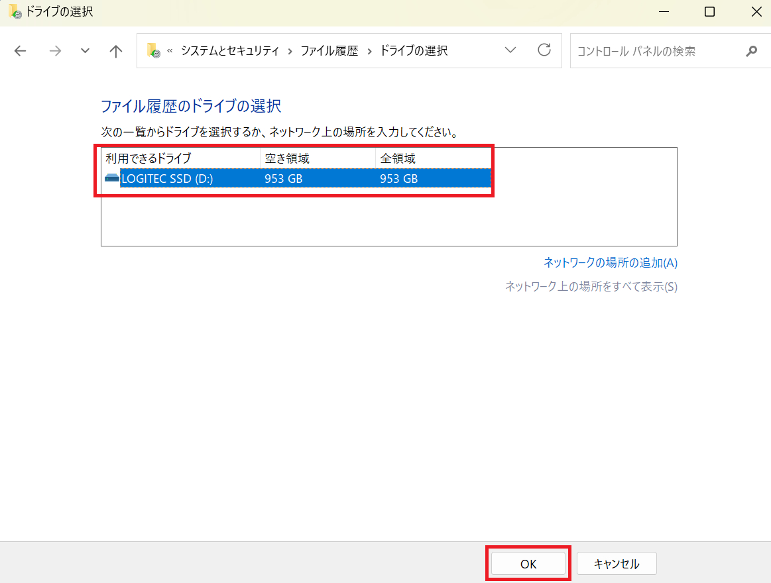Expand the address bar history dropdown
This screenshot has height=583, width=771.
tap(510, 50)
